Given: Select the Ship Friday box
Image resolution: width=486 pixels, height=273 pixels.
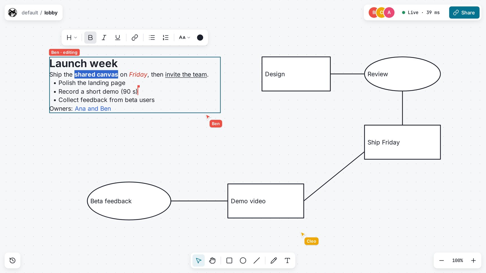Looking at the screenshot, I should pos(402,142).
